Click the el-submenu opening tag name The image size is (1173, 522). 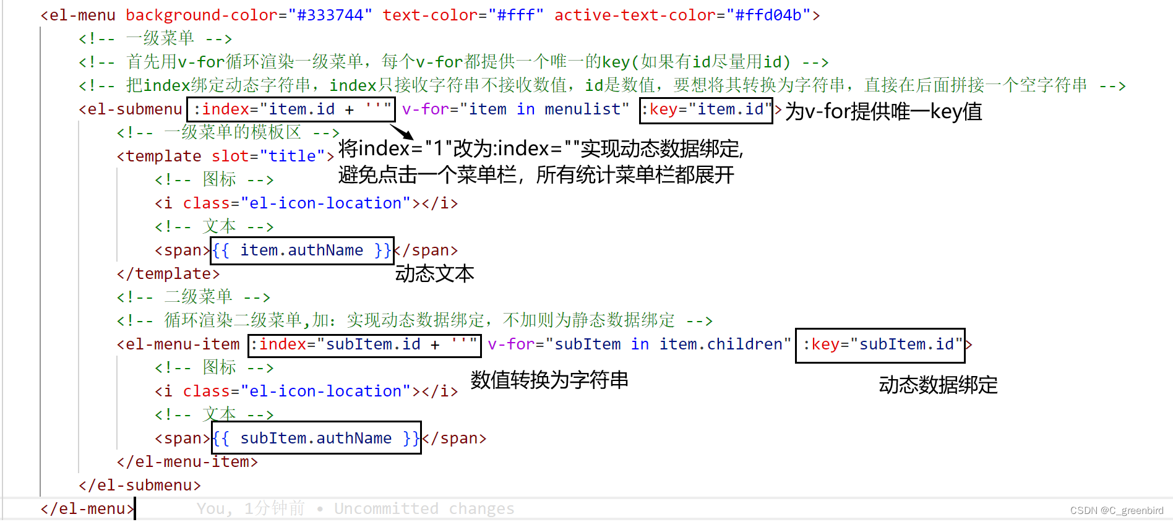[x=135, y=109]
